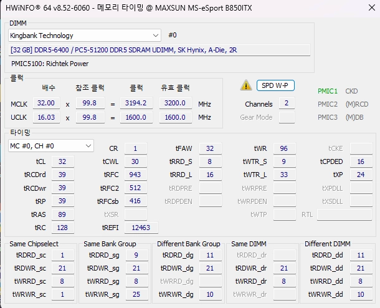Click the green PMIC1 label
This screenshot has height=308, width=380.
(x=328, y=91)
